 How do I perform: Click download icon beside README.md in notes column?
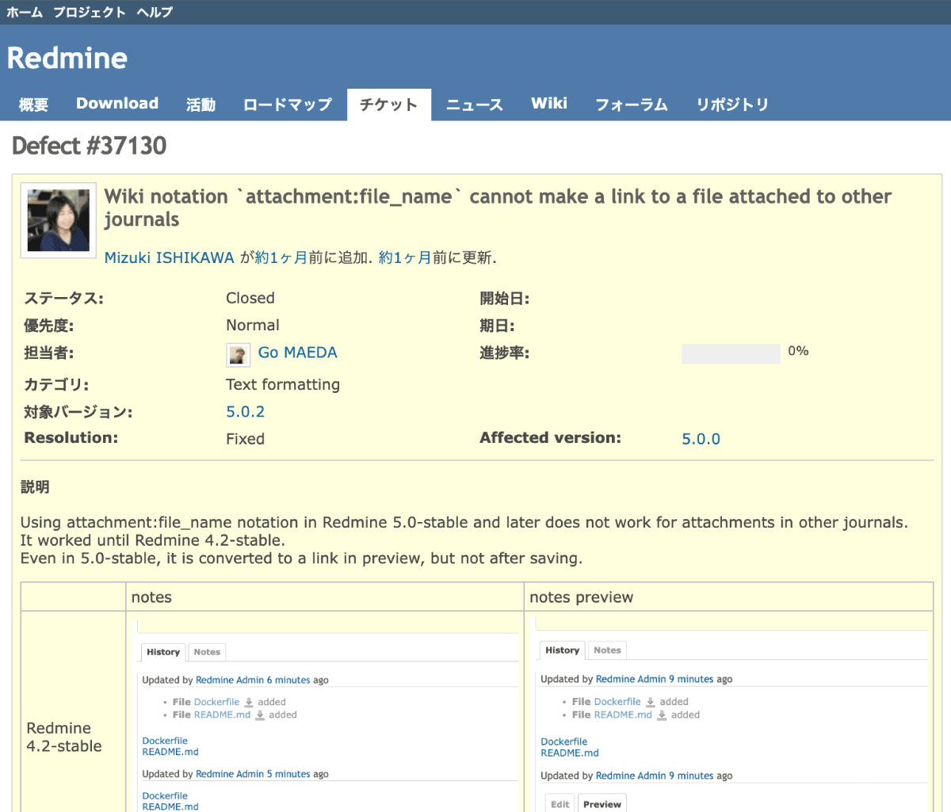click(260, 715)
